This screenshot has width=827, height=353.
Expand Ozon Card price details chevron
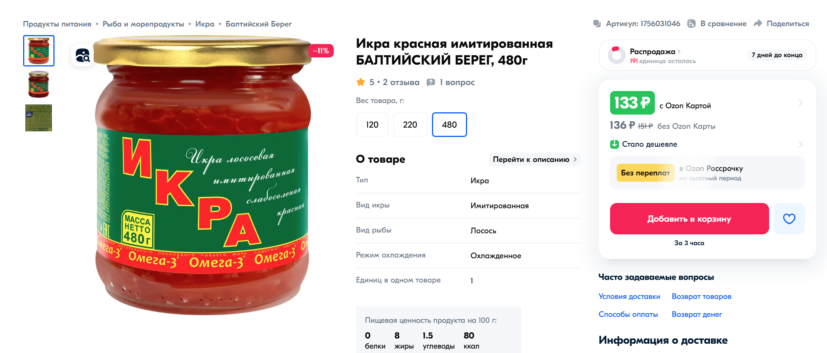click(800, 103)
